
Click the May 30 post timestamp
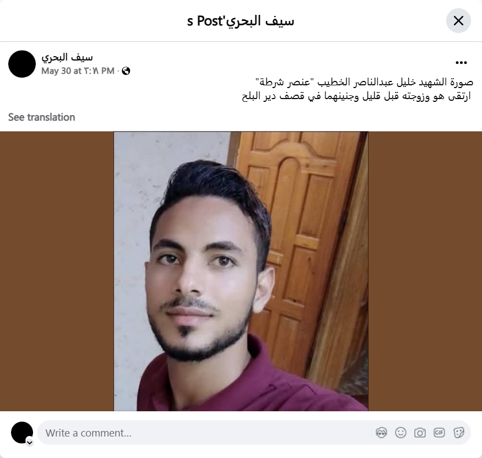click(78, 71)
